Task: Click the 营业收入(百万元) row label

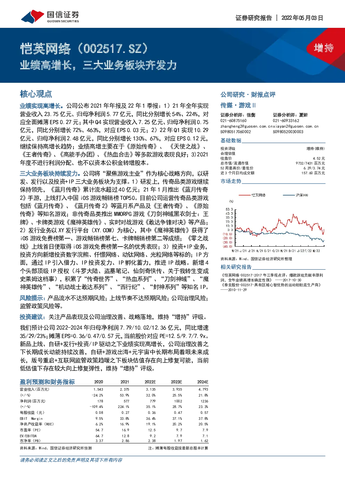Action: pos(34,390)
